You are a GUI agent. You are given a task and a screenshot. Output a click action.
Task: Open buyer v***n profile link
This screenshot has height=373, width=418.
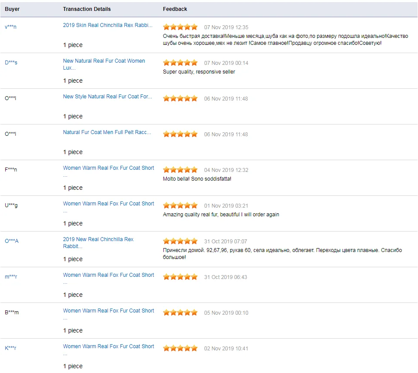pos(10,27)
